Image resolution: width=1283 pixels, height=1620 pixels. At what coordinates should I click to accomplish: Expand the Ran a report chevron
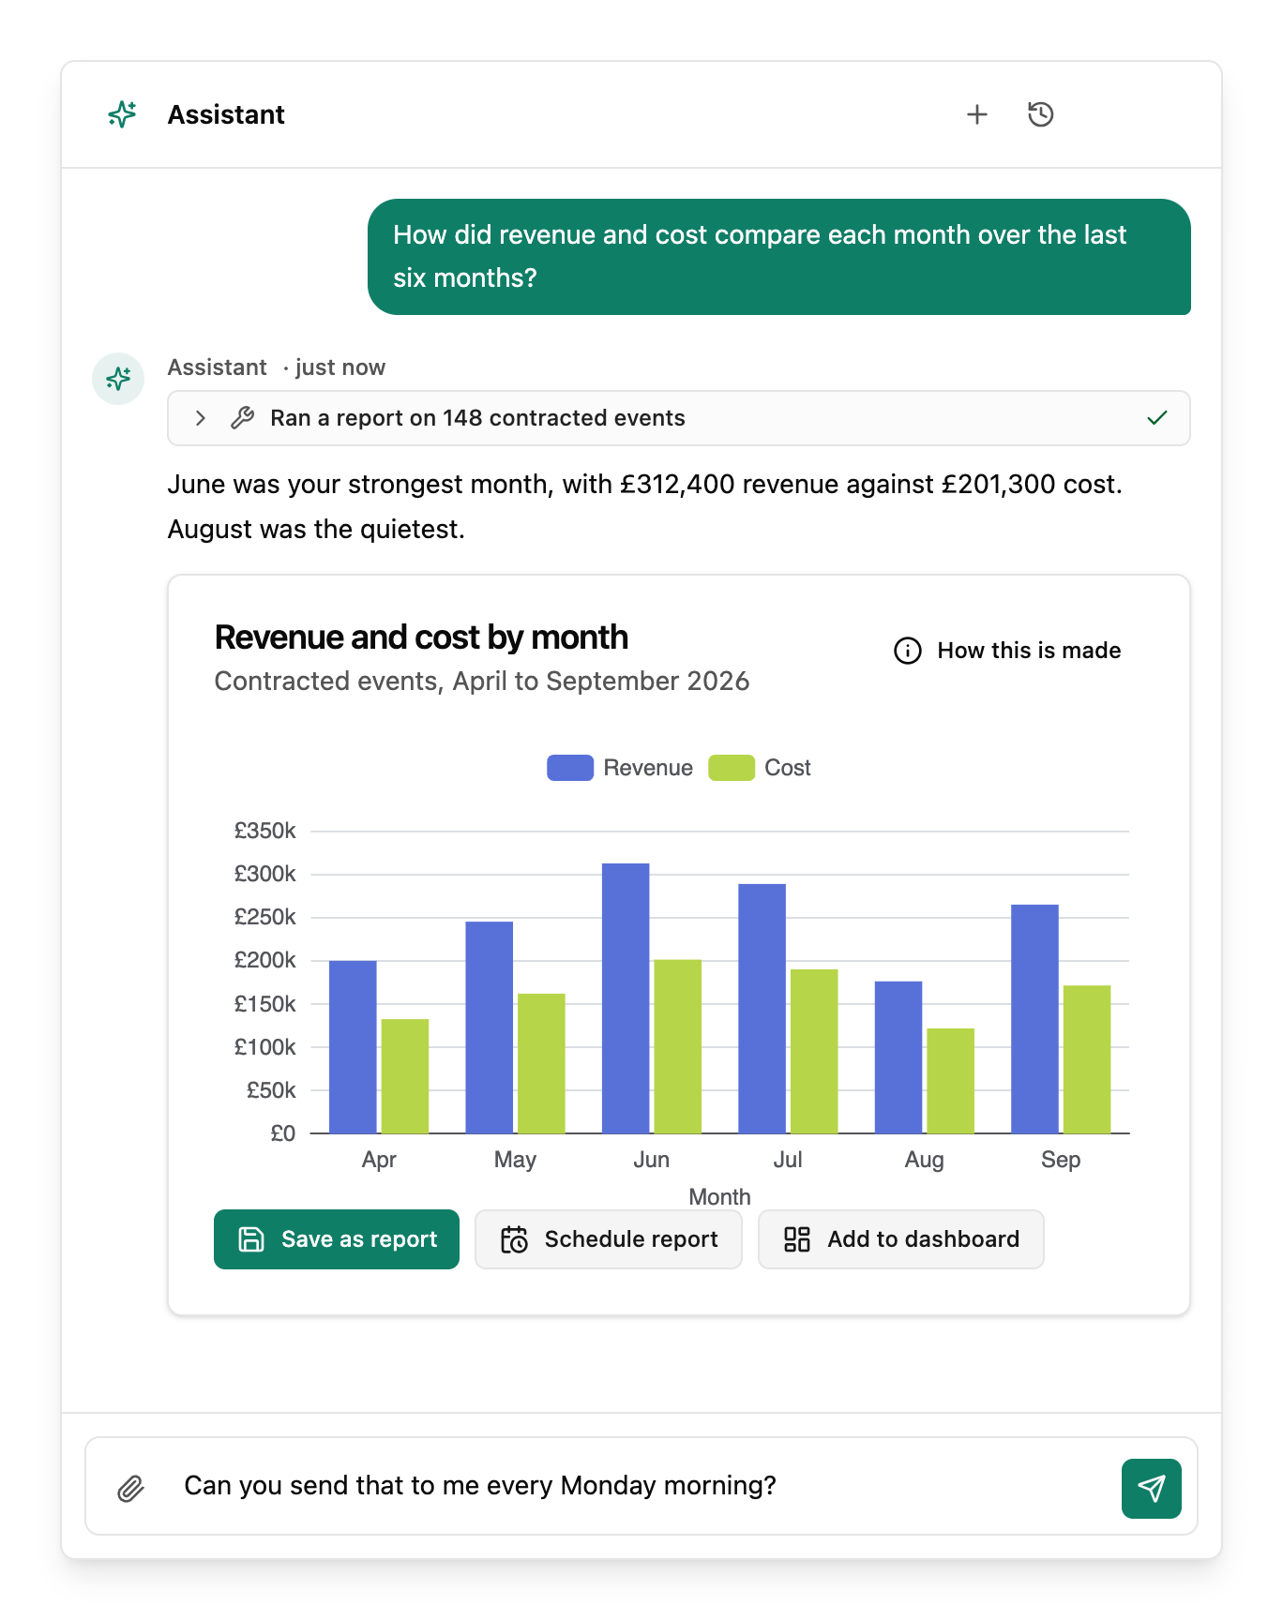[200, 418]
